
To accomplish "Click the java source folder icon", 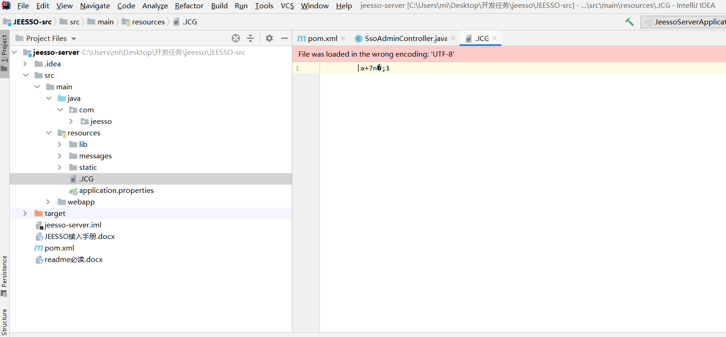I will point(62,99).
